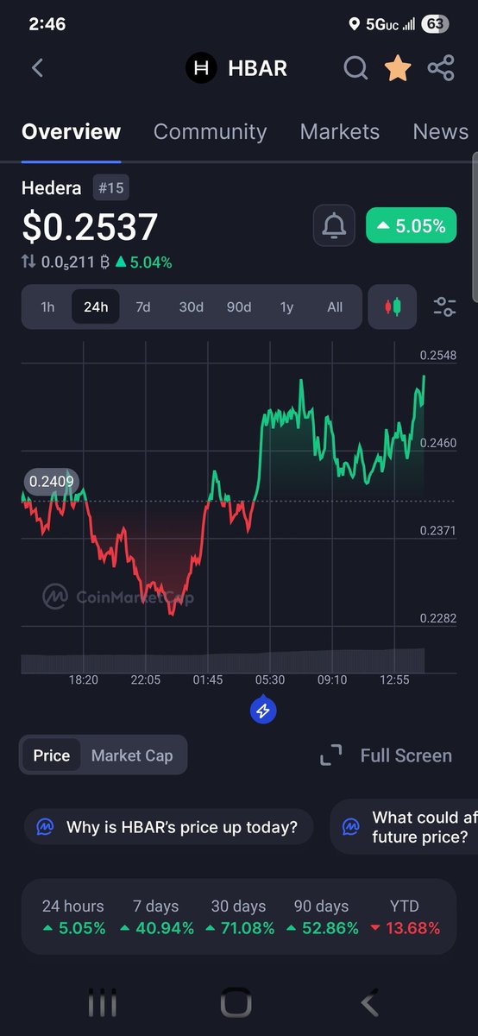This screenshot has width=478, height=1036.
Task: Go back with the top-left arrow
Action: click(x=37, y=68)
